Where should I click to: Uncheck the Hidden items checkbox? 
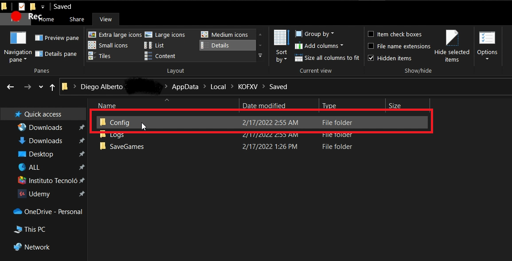coord(371,58)
